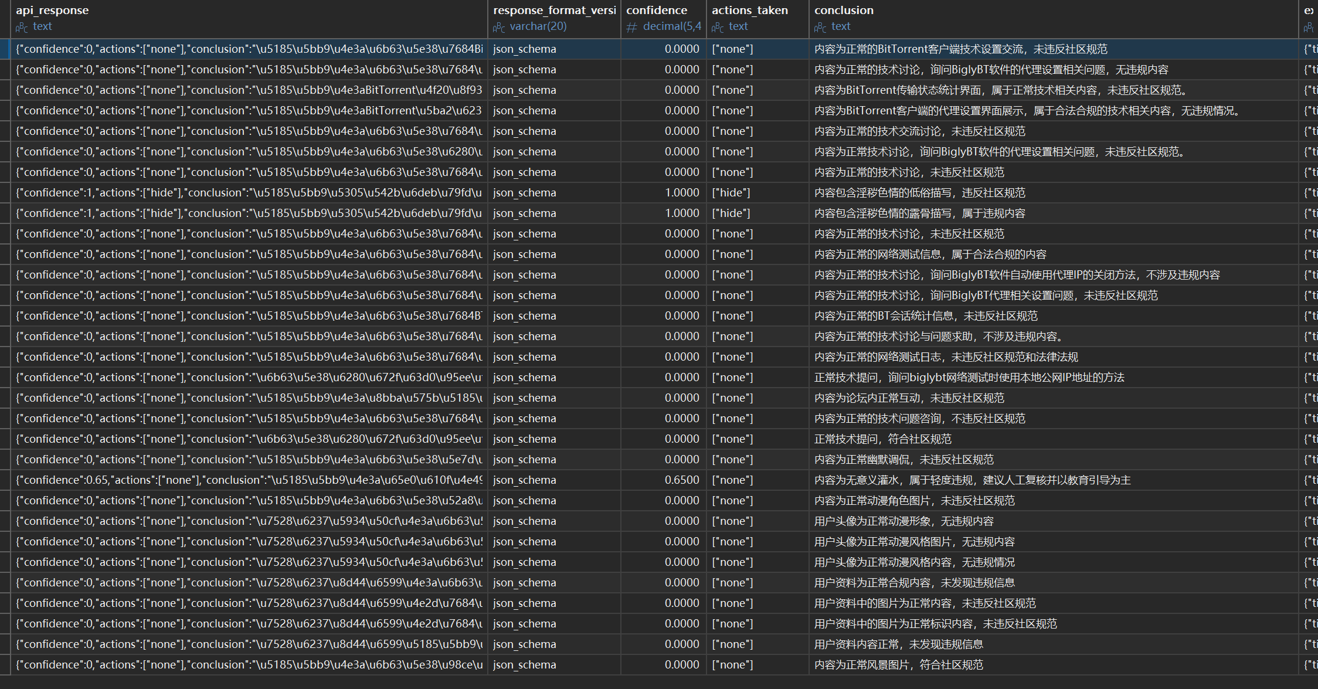Select the api_response cell starting with confidence 0.65
The width and height of the screenshot is (1318, 689).
(249, 480)
